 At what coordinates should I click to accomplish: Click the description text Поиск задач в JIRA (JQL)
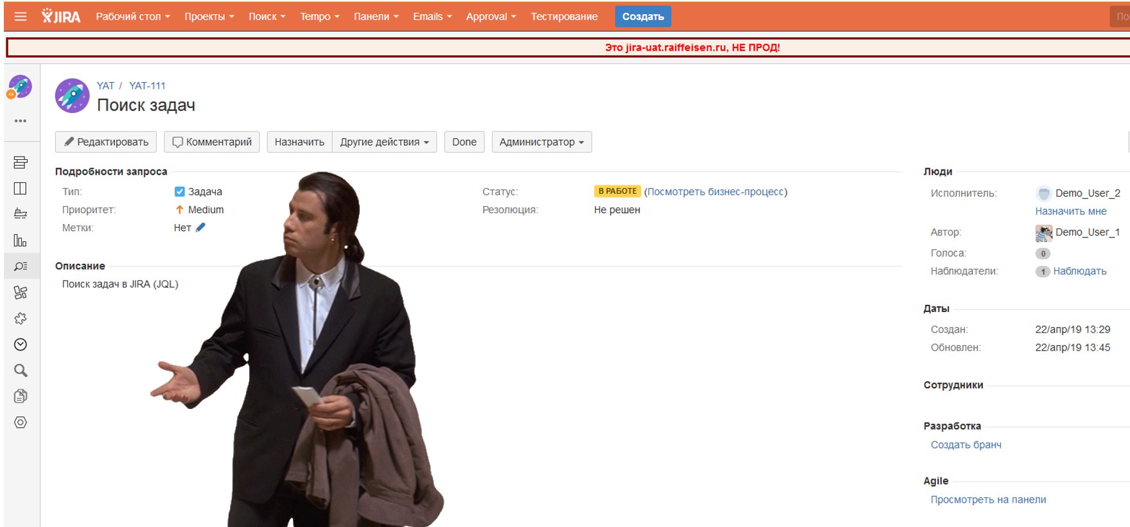tap(120, 284)
